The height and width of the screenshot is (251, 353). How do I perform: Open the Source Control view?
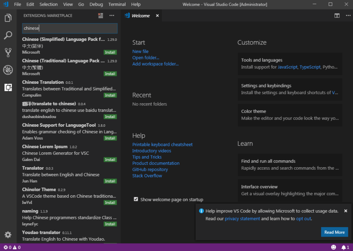[8, 52]
